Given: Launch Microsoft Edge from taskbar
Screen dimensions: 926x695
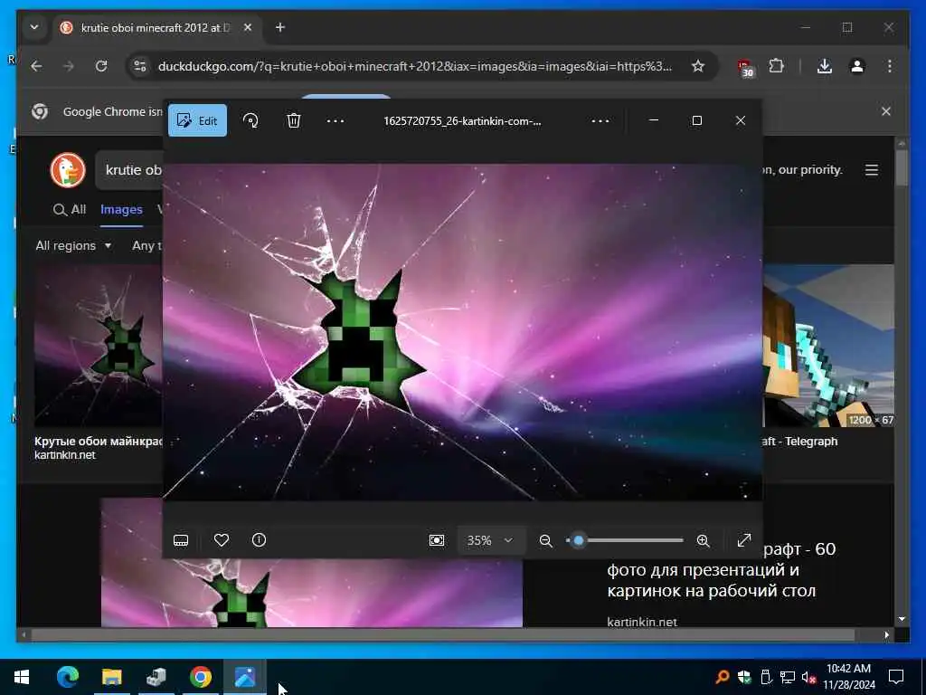Looking at the screenshot, I should coord(67,677).
